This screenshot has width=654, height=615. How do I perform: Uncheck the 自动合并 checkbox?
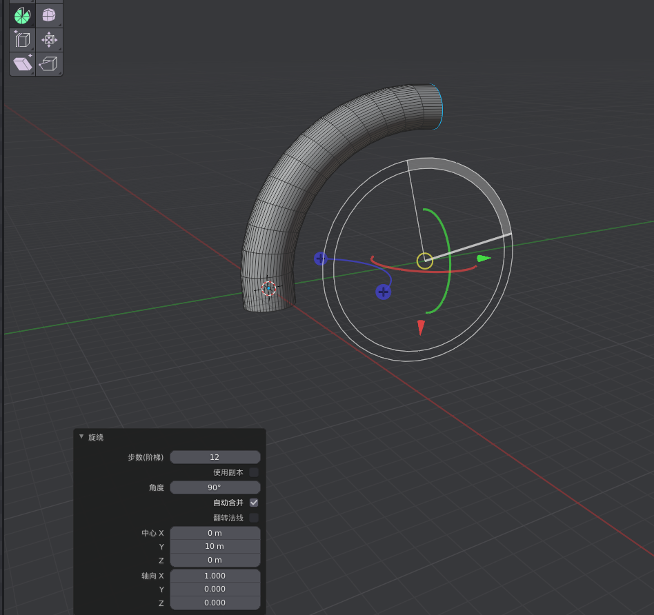pos(254,503)
